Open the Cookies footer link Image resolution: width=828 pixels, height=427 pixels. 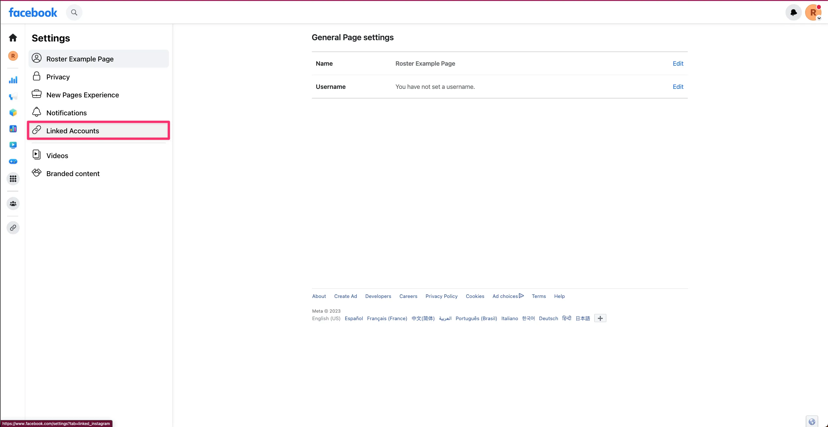click(x=475, y=296)
